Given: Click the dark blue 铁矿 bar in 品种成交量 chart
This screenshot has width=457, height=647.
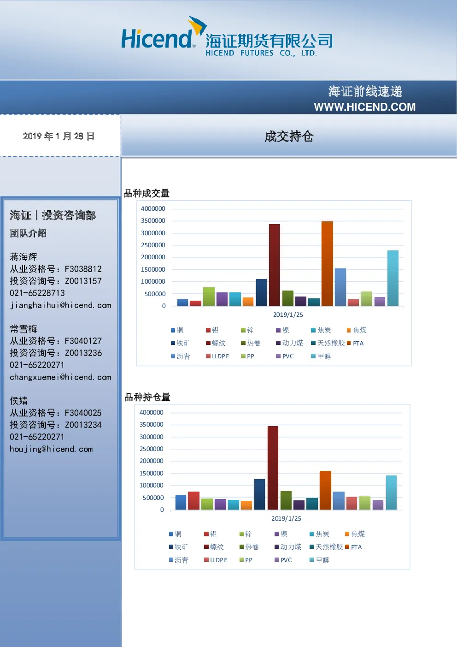Looking at the screenshot, I should tap(261, 292).
